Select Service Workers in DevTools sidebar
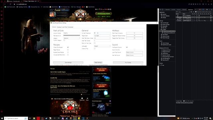Image resolution: width=213 pixels, height=120 pixels. pyautogui.click(x=166, y=16)
